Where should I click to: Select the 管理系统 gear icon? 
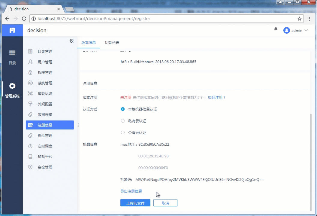pyautogui.click(x=12, y=86)
